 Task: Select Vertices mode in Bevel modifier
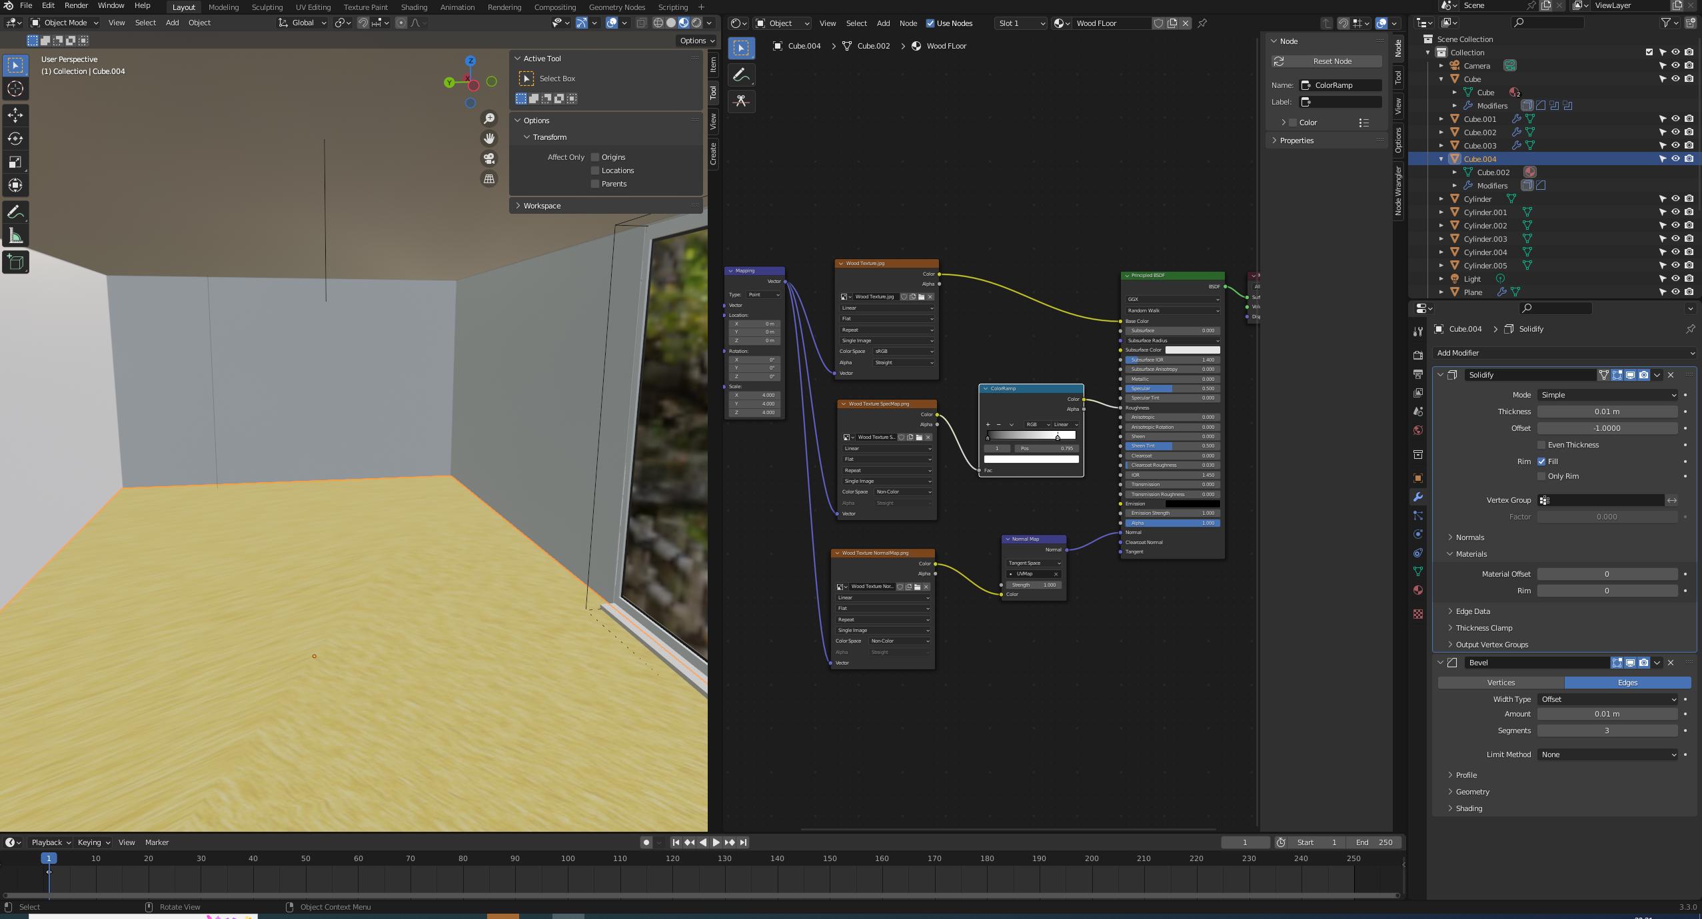pyautogui.click(x=1501, y=683)
